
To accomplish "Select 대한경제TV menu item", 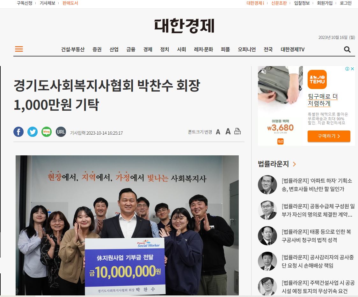I will click(x=292, y=49).
